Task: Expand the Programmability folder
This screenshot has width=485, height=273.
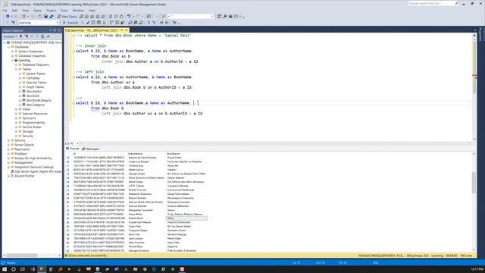Action: pos(16,123)
